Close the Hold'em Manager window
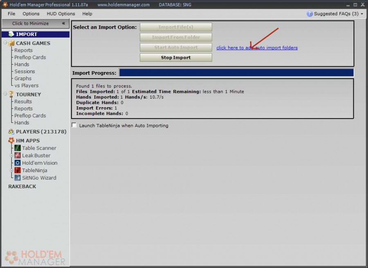 tap(363, 5)
